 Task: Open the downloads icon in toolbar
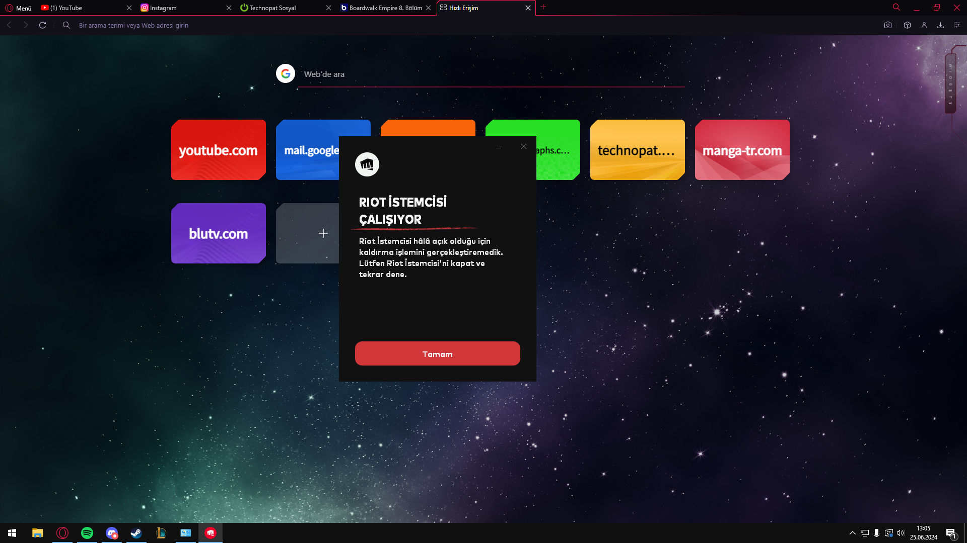pyautogui.click(x=940, y=25)
